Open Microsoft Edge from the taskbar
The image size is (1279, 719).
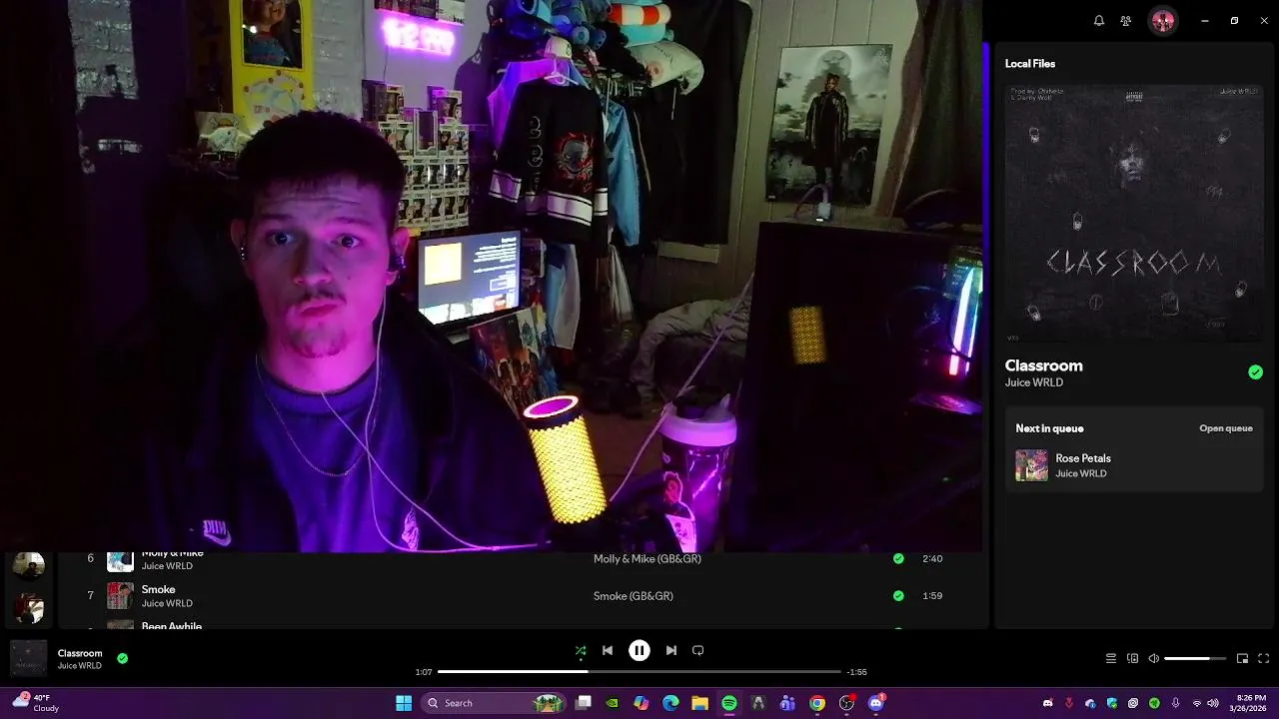coord(670,703)
